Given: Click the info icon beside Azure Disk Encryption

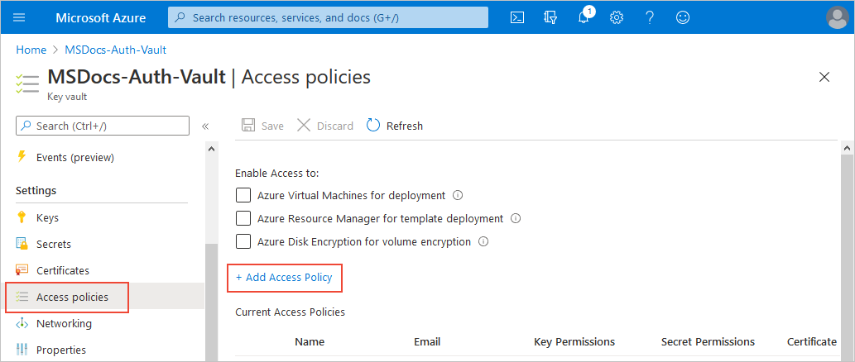Looking at the screenshot, I should click(x=484, y=242).
